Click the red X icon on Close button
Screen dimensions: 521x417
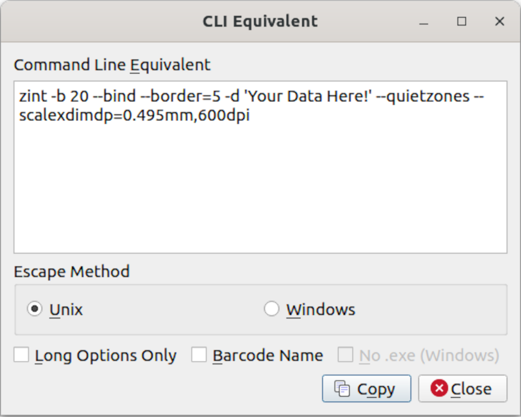coord(439,388)
